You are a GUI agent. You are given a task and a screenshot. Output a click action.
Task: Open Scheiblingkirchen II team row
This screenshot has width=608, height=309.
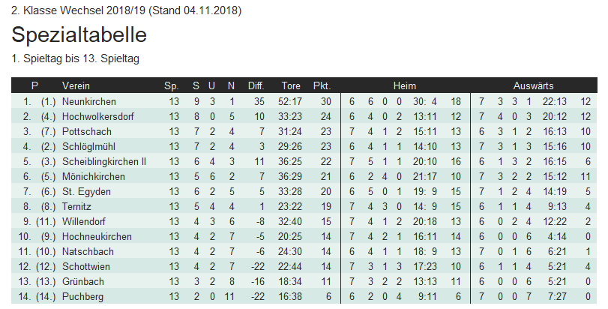(x=104, y=161)
